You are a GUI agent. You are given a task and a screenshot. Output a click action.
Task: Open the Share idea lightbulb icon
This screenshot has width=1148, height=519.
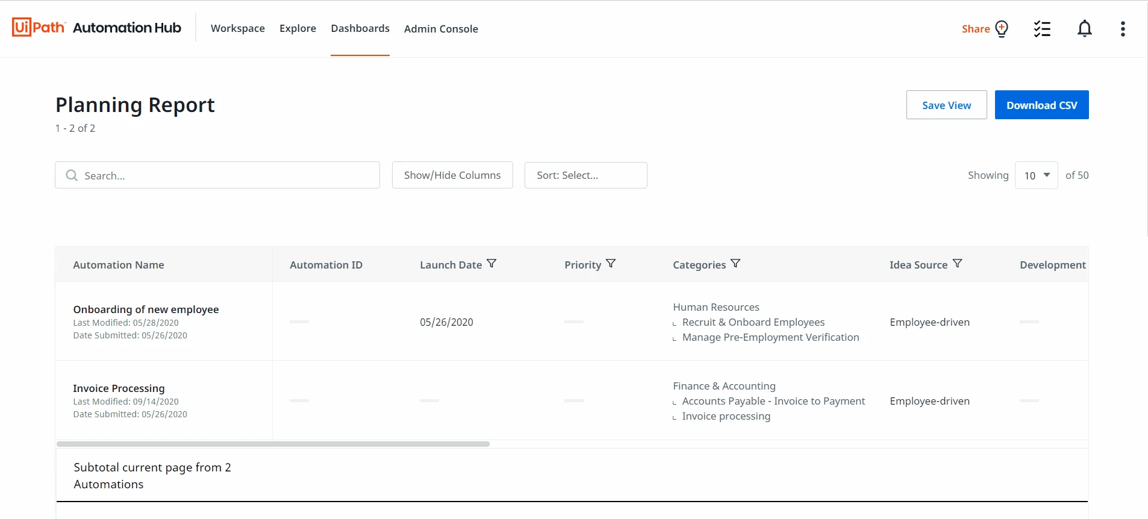1002,29
